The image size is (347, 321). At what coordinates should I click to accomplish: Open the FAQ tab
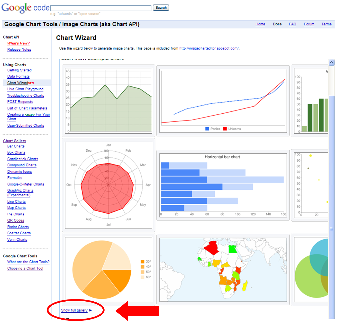293,24
